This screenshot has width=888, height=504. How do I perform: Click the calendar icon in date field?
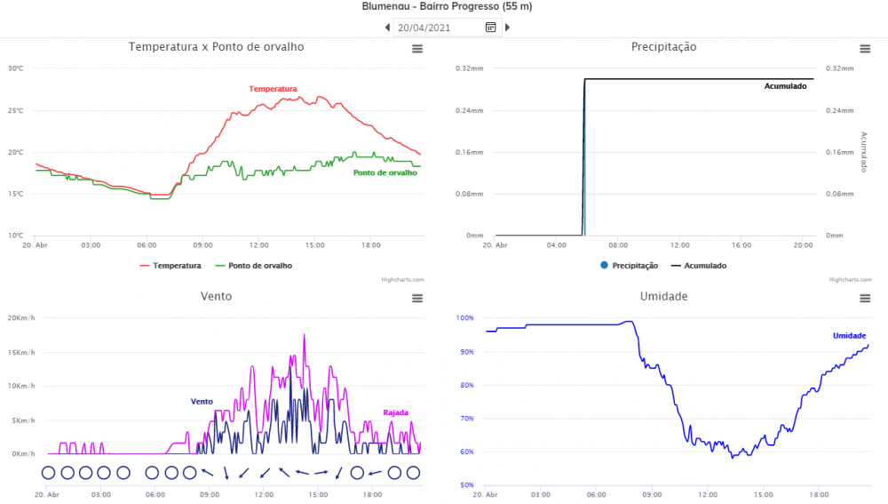490,28
